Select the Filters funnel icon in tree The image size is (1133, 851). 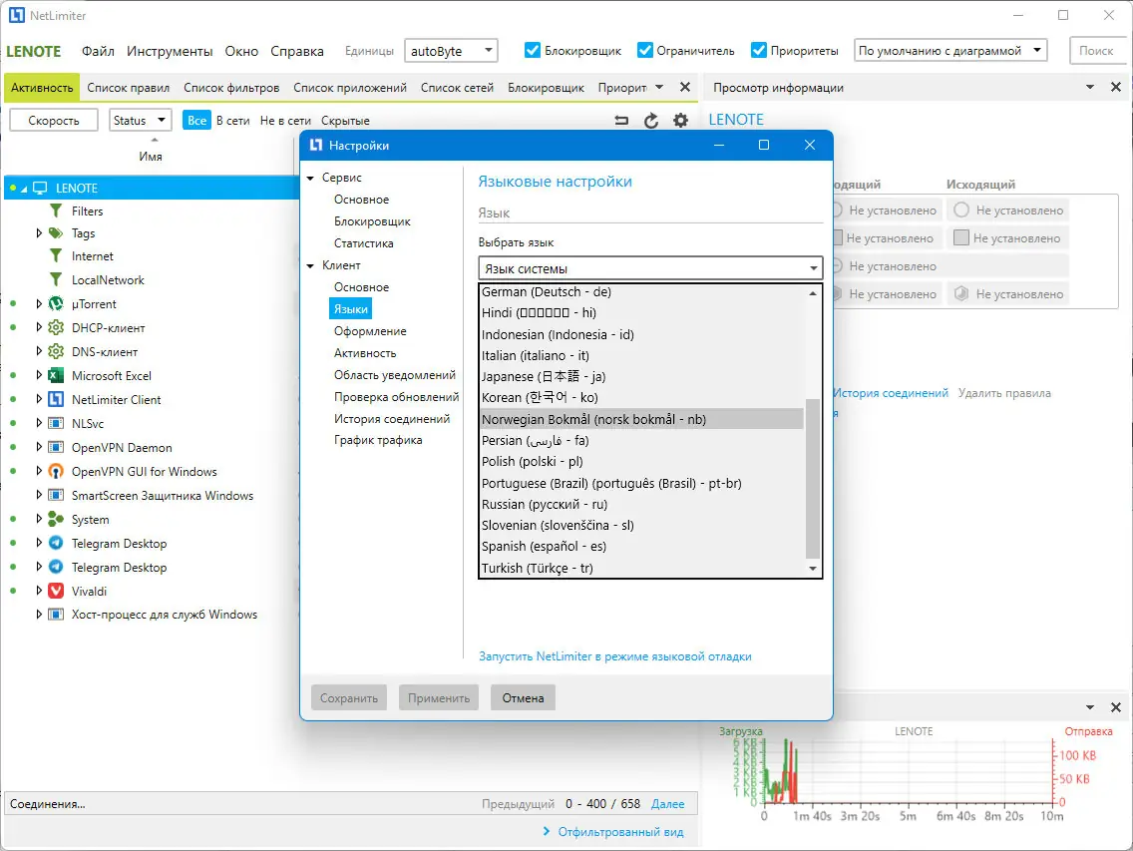[x=56, y=212]
